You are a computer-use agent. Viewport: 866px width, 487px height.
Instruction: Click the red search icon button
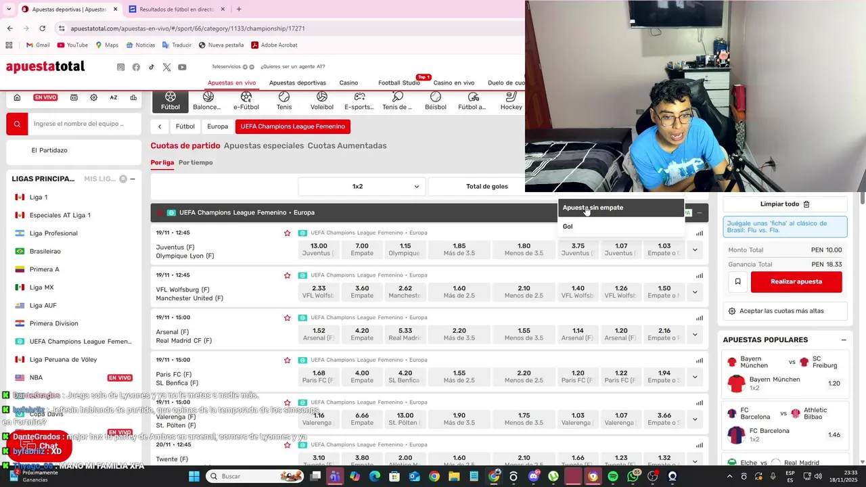click(17, 124)
